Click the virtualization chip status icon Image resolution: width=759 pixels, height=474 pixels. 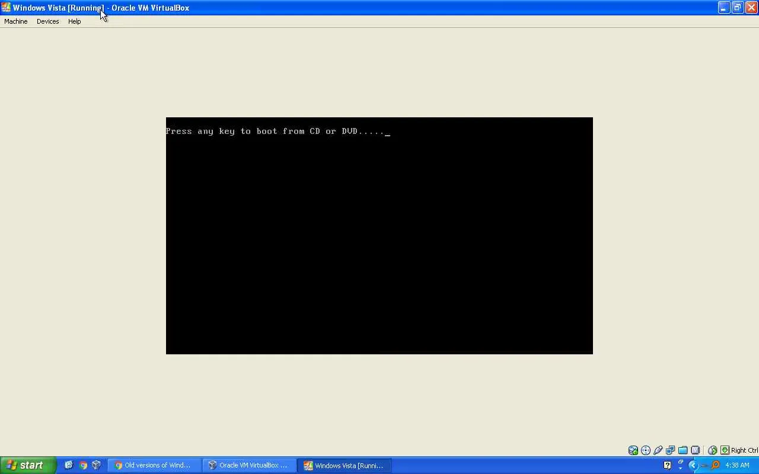click(x=696, y=450)
